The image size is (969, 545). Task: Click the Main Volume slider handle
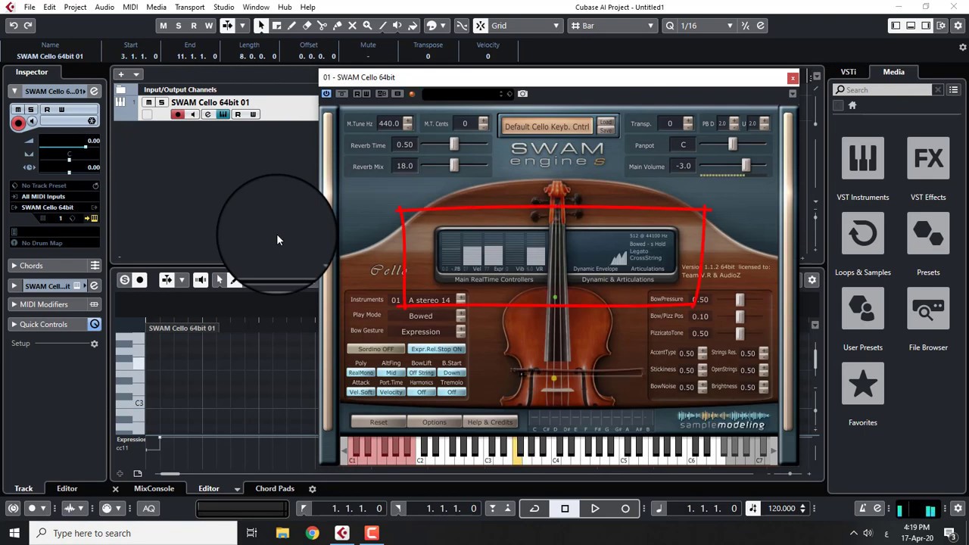point(746,166)
